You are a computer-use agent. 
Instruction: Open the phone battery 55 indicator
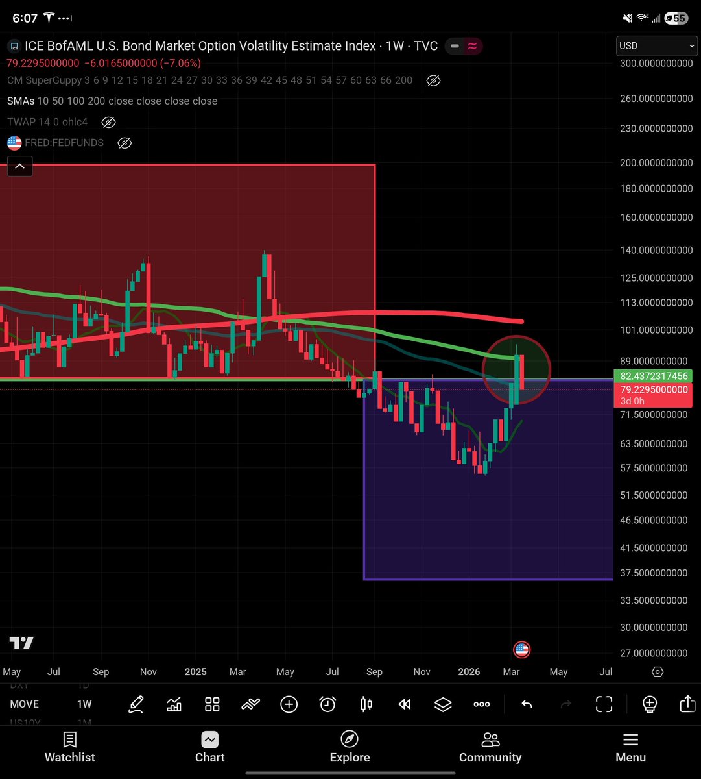tap(677, 18)
